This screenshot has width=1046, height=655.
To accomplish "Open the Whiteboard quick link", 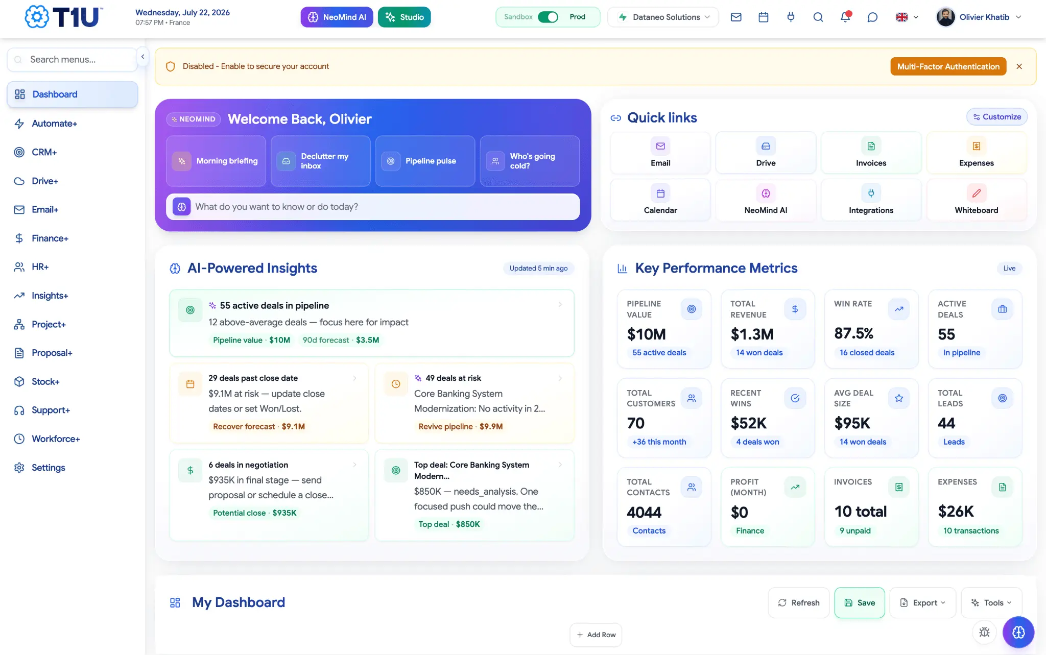I will (x=976, y=200).
